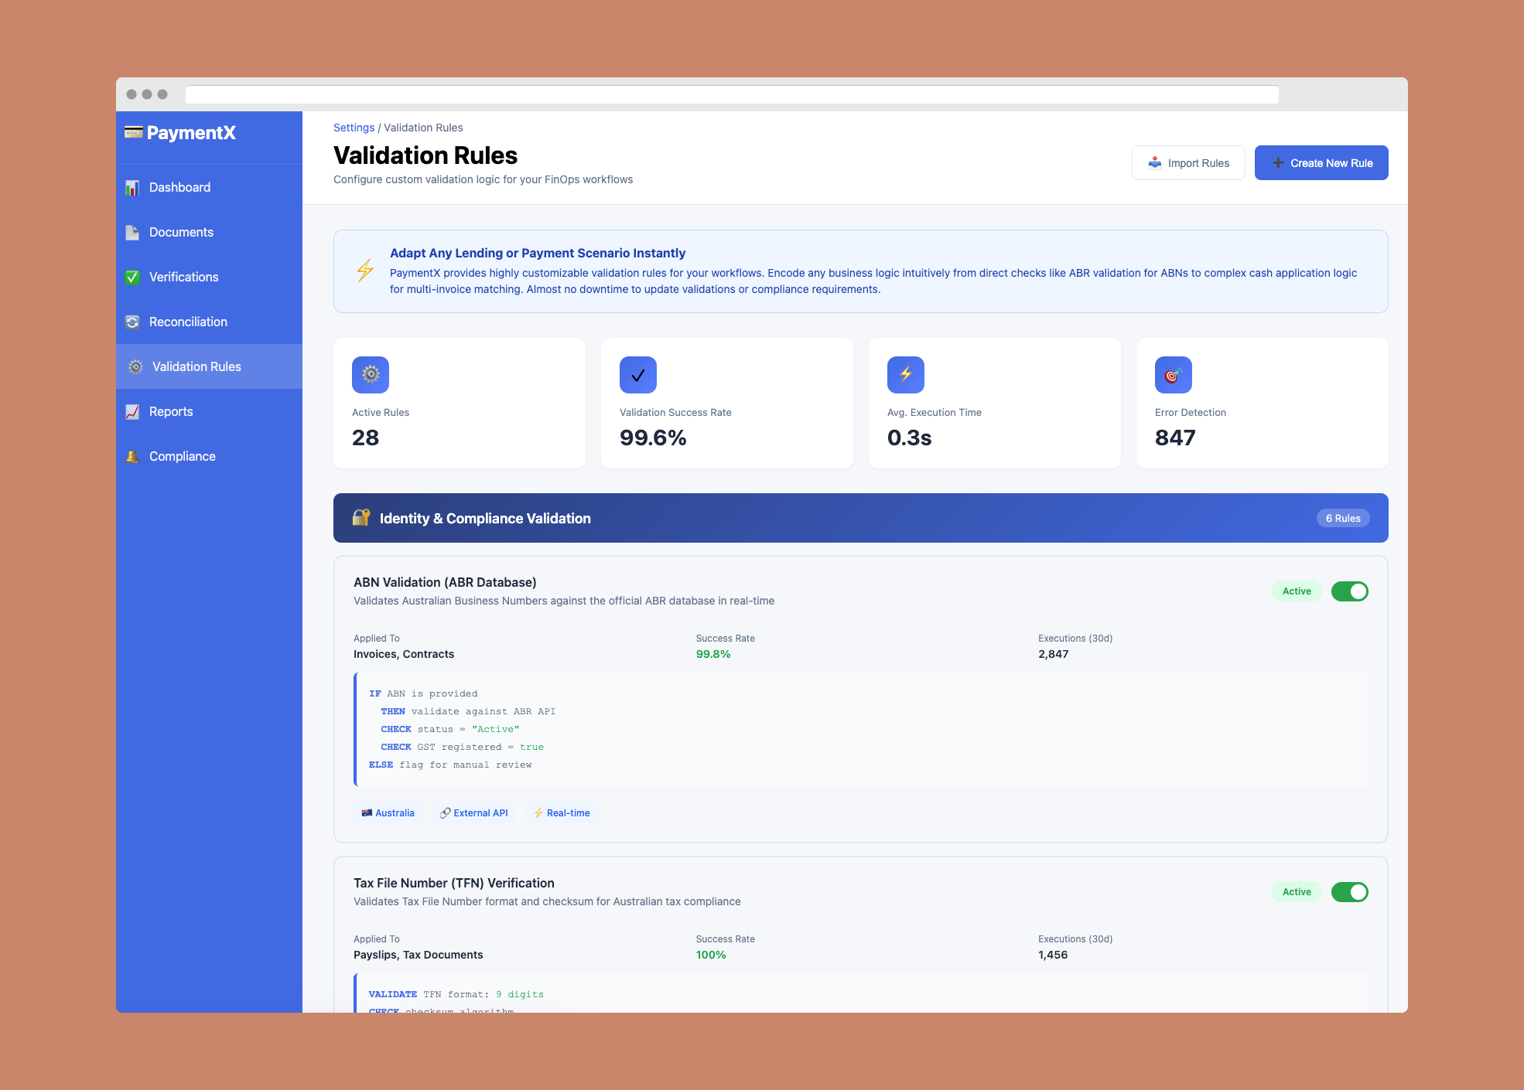1524x1090 pixels.
Task: Follow the Settings breadcrumb link
Action: [354, 128]
